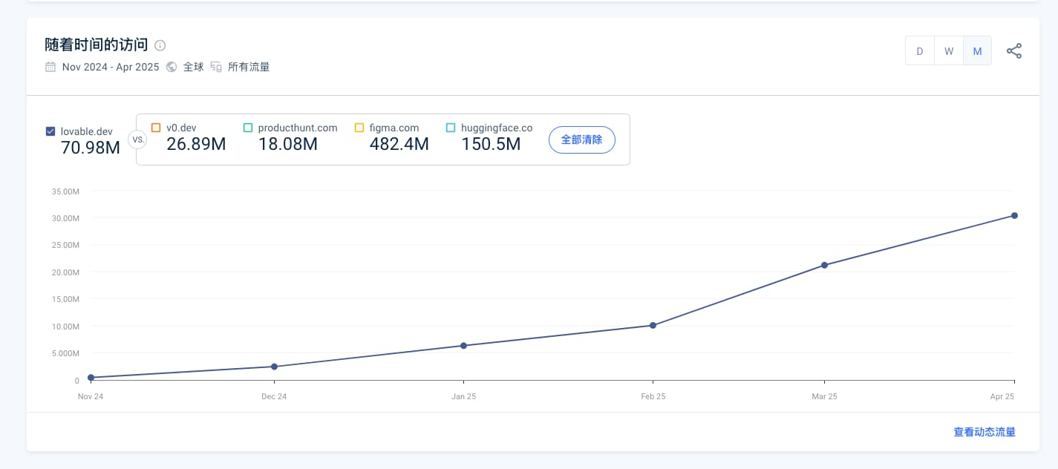Enable the v0.dev comparison checkbox
Image resolution: width=1058 pixels, height=469 pixels.
tap(156, 128)
